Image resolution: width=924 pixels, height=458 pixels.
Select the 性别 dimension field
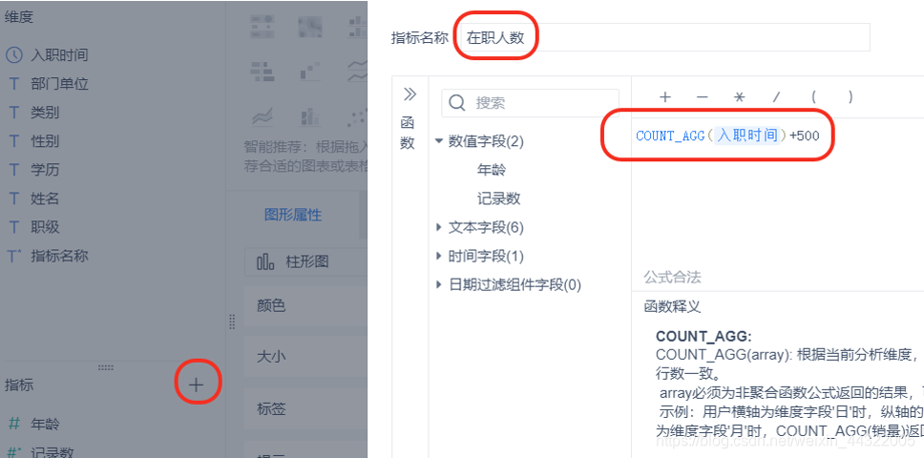[x=45, y=141]
